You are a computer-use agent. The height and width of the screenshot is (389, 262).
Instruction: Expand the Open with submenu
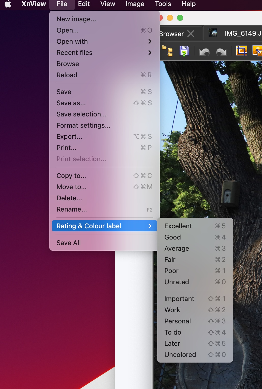tap(105, 41)
